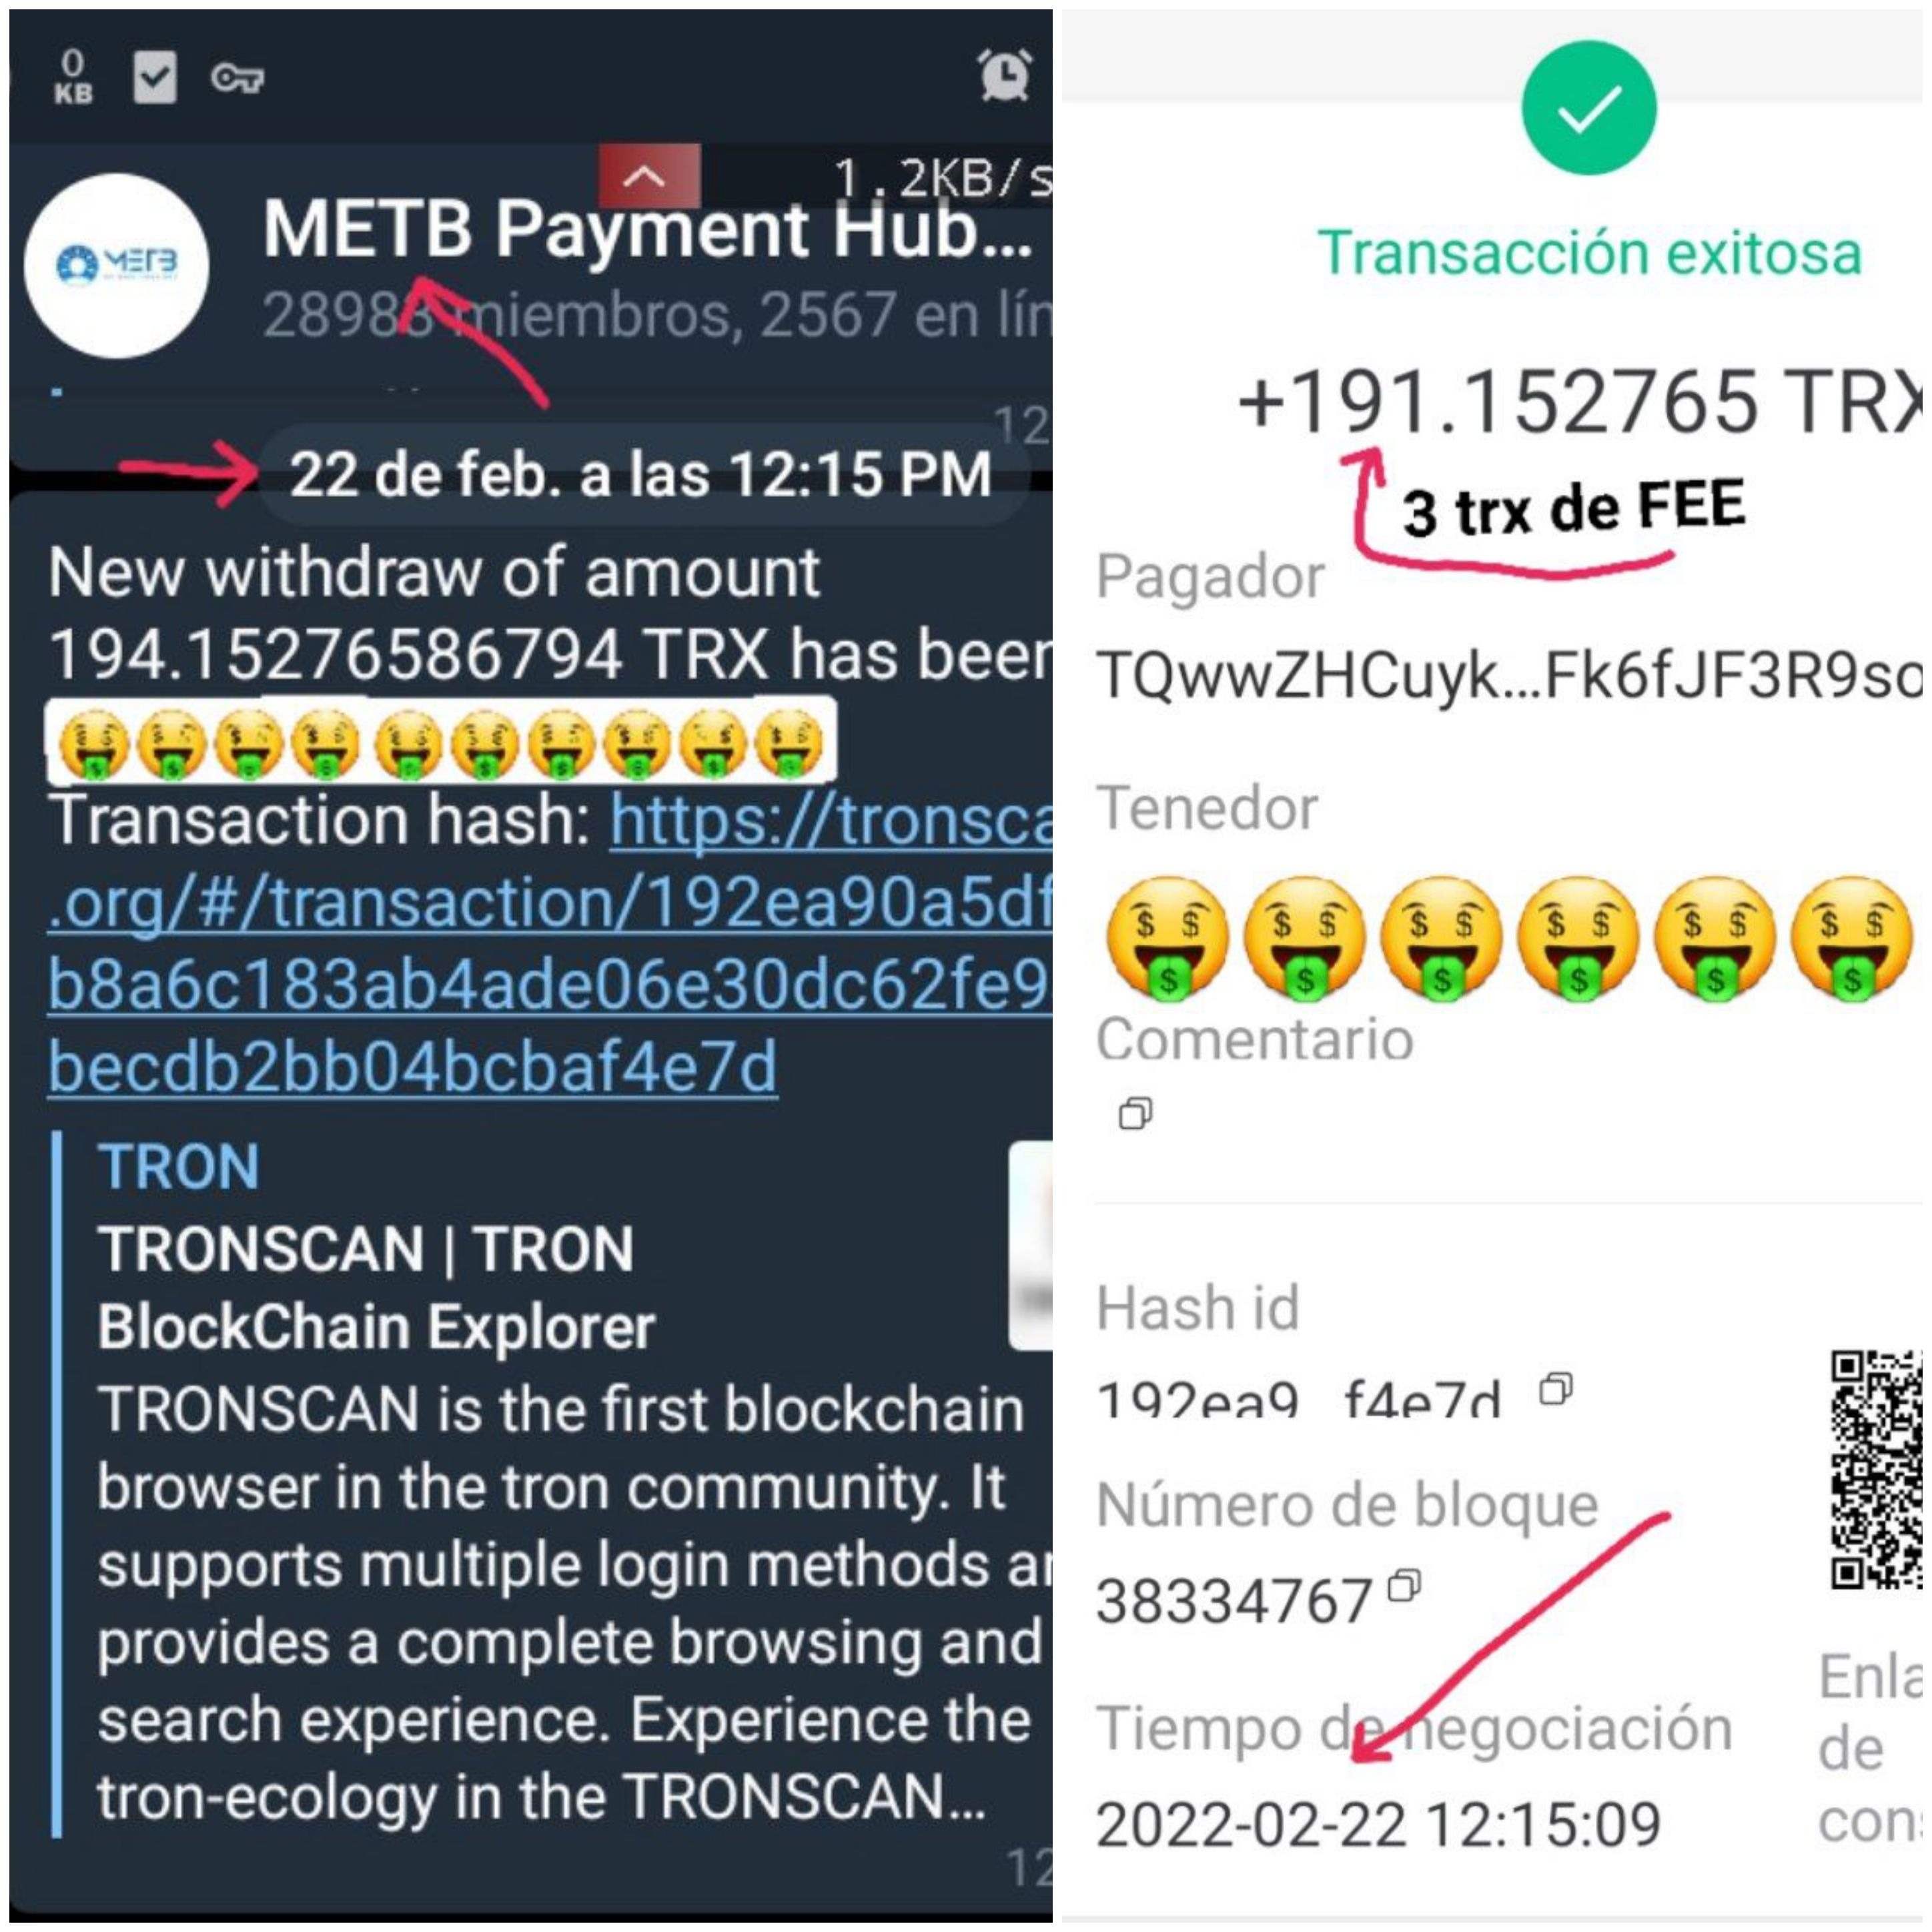The image size is (1932, 1932).
Task: Tap the VPN key status icon
Action: click(237, 77)
